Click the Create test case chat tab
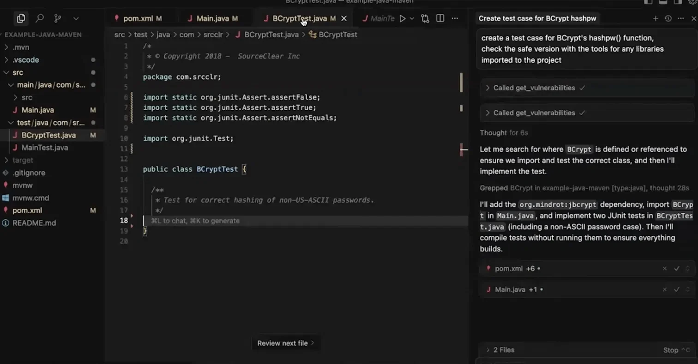The height and width of the screenshot is (364, 698). pos(537,18)
